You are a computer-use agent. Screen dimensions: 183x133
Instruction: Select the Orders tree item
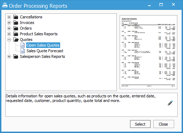pos(26,28)
